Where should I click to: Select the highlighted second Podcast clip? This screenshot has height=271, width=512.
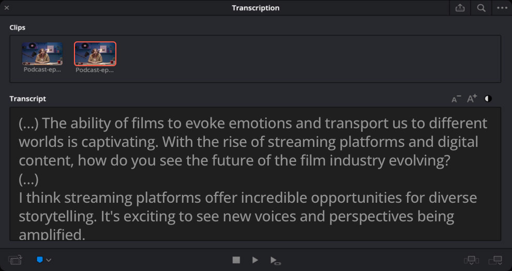[x=95, y=54]
